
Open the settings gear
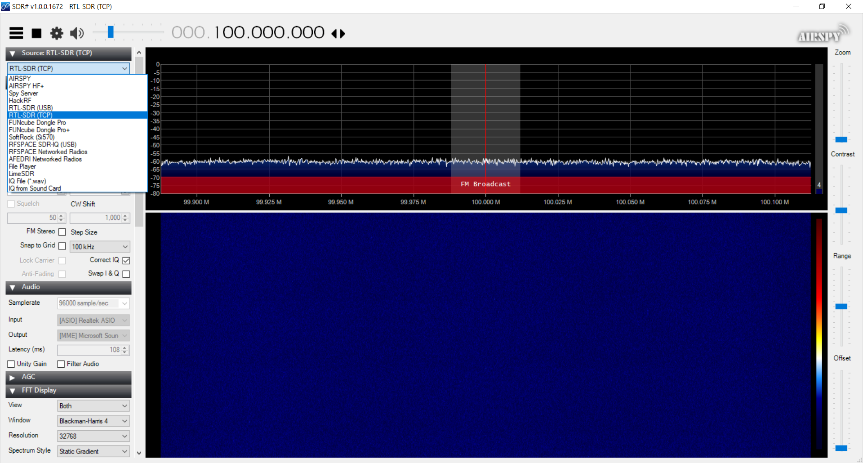(x=57, y=33)
